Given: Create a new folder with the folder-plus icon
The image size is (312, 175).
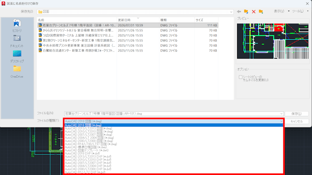Looking at the screenshot, I should 261,12.
